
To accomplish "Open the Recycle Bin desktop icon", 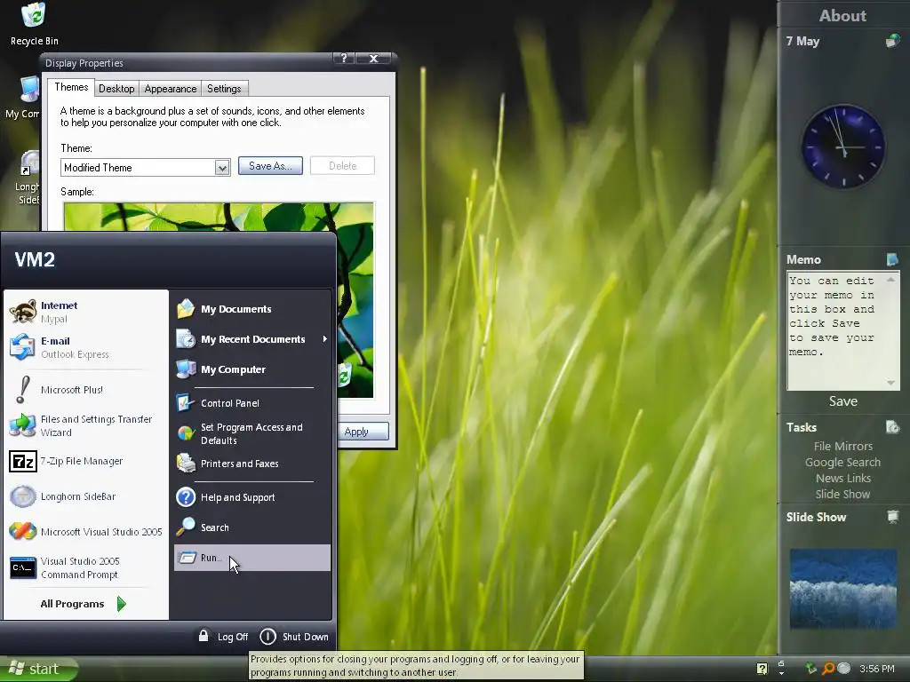I will (x=34, y=23).
